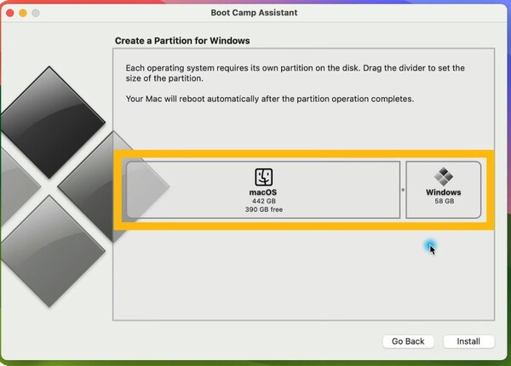Click the 390 GB free label
The image size is (511, 366).
[x=264, y=209]
